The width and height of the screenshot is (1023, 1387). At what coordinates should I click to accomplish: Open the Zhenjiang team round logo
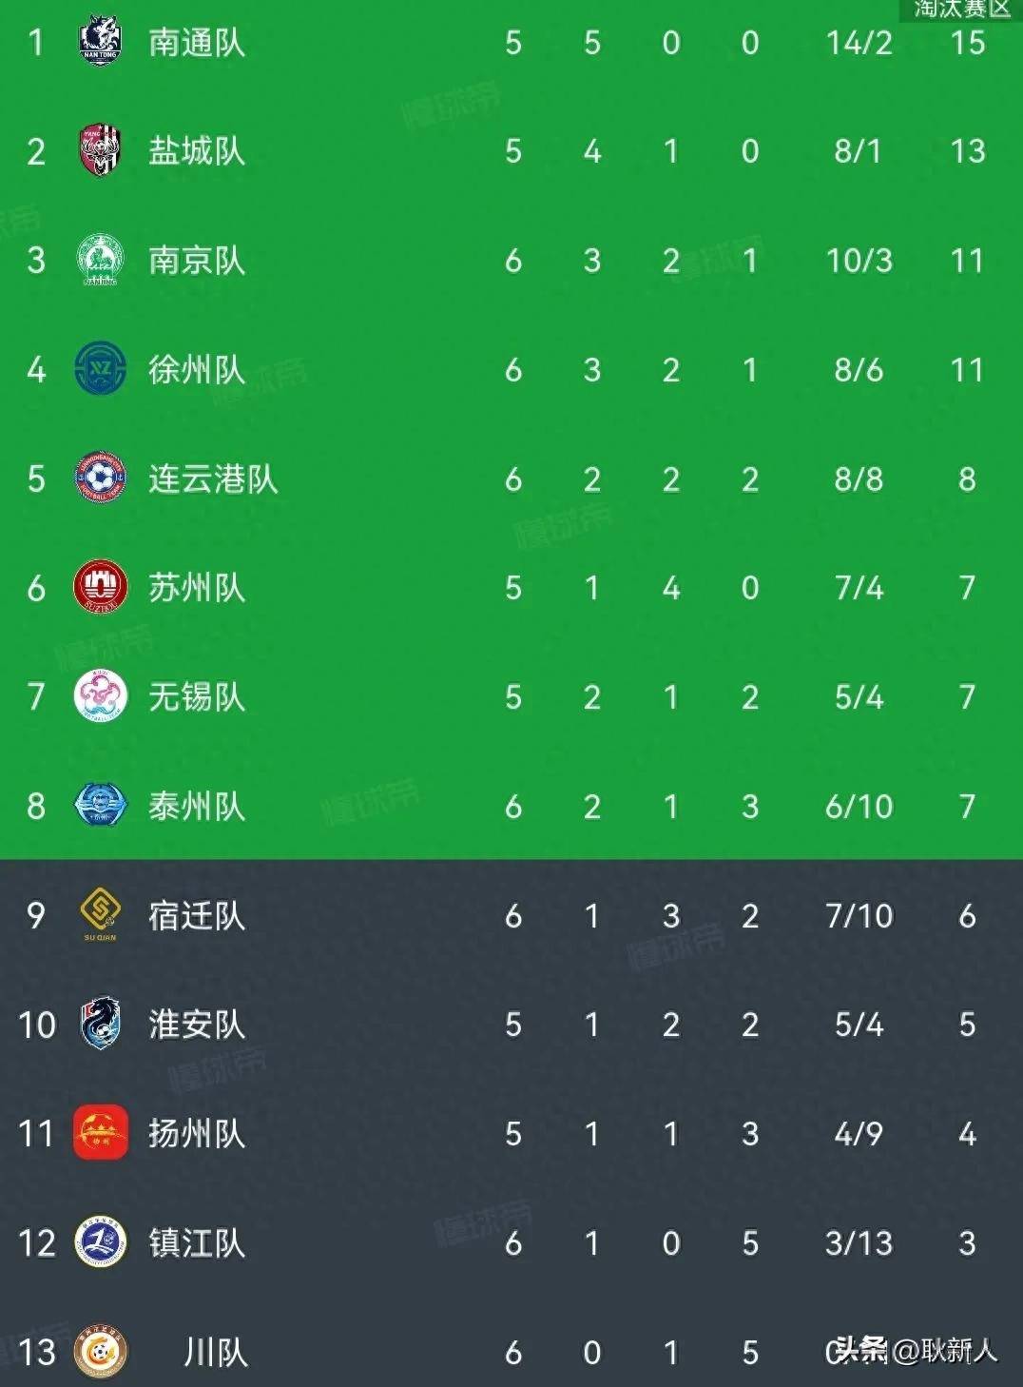(x=100, y=1242)
